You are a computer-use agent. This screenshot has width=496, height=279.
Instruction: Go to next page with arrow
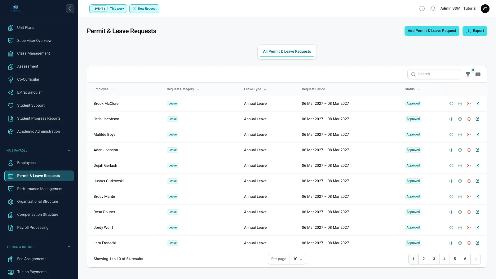476,259
